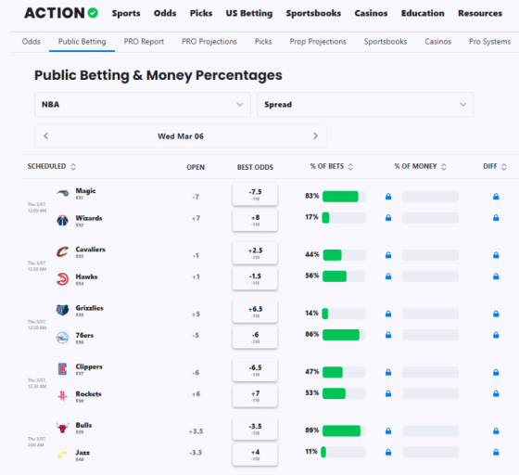Viewport: 519px width, 475px height.
Task: Click the Wizards team logo
Action: click(63, 220)
